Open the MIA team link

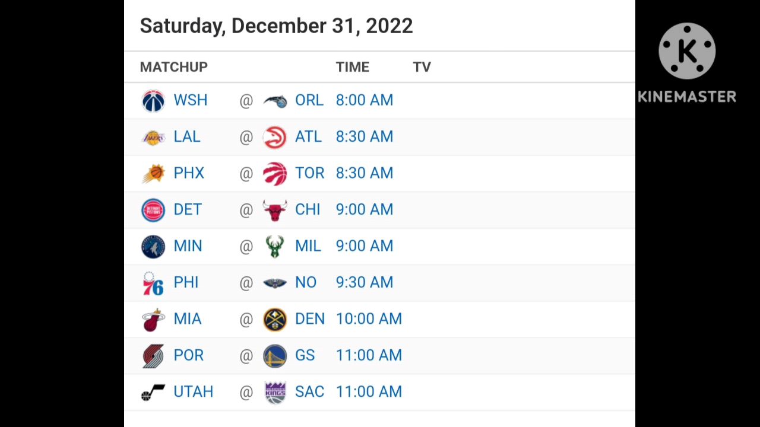[x=188, y=319]
